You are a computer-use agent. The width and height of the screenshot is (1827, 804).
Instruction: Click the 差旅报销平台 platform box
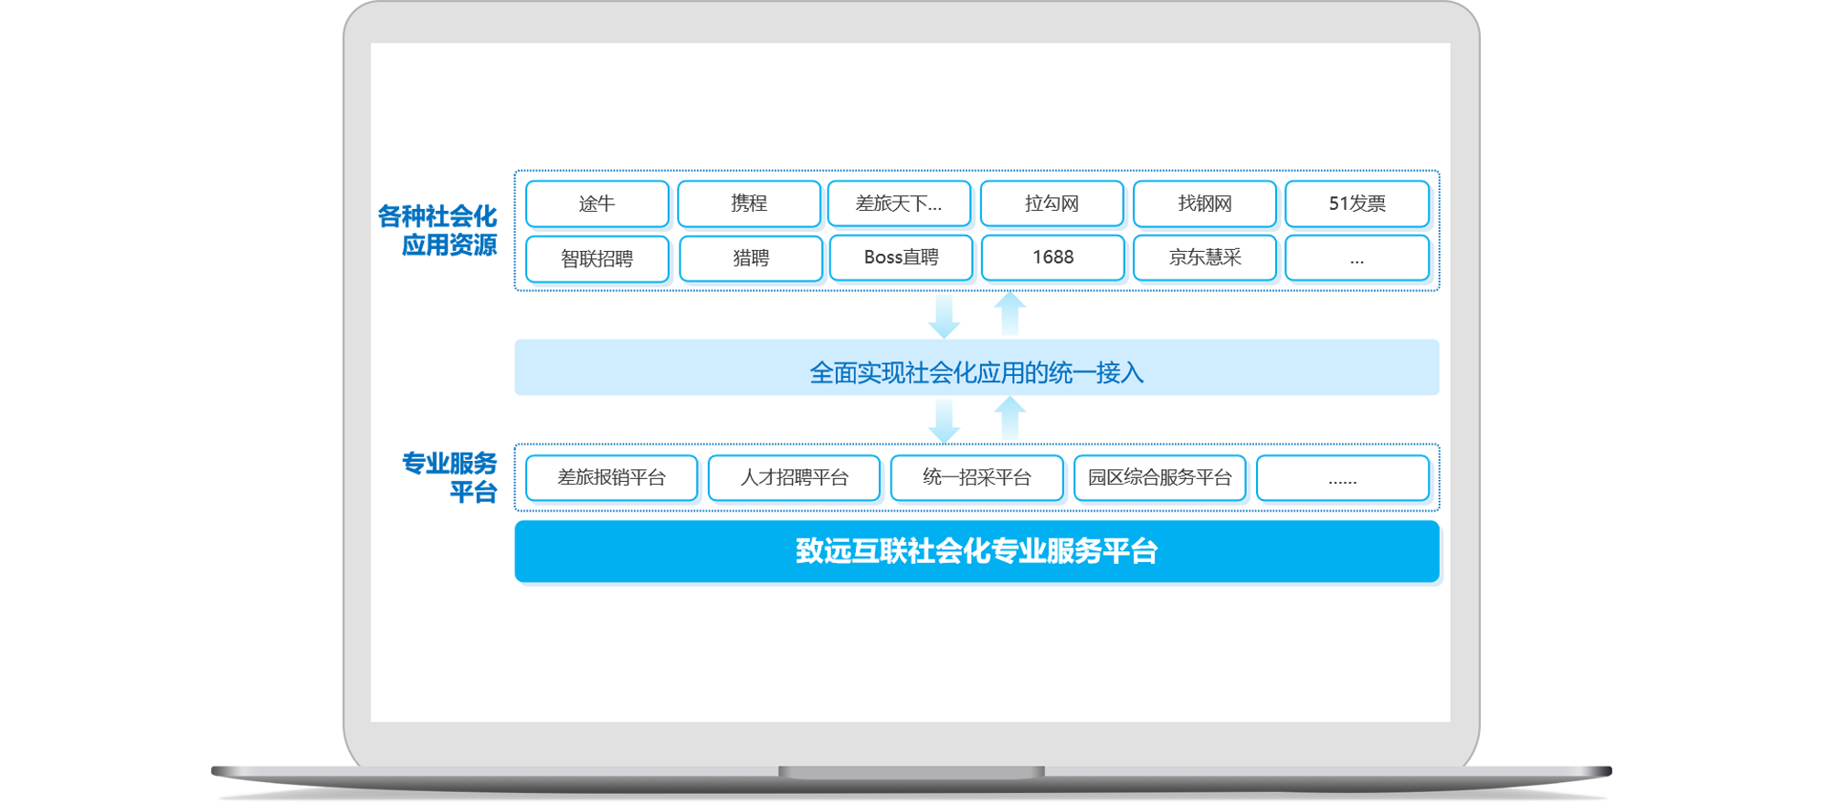[x=611, y=477]
